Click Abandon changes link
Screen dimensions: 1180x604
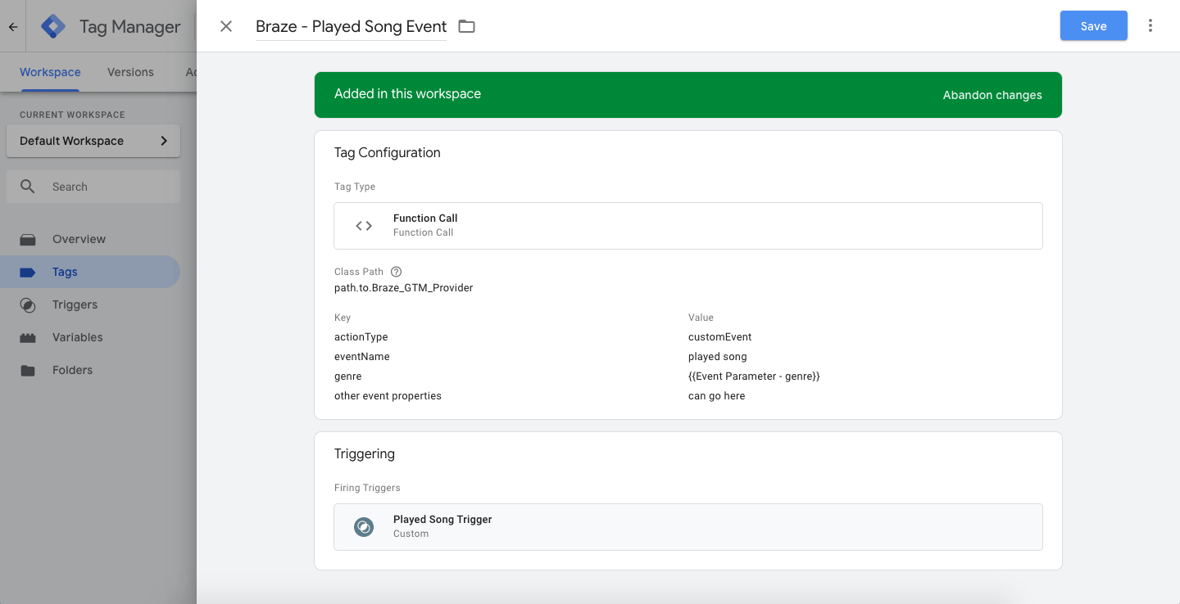[x=992, y=95]
